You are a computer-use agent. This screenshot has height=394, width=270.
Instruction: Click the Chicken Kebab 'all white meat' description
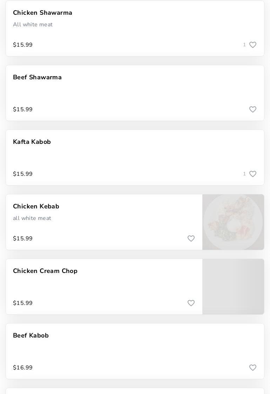[x=32, y=218]
